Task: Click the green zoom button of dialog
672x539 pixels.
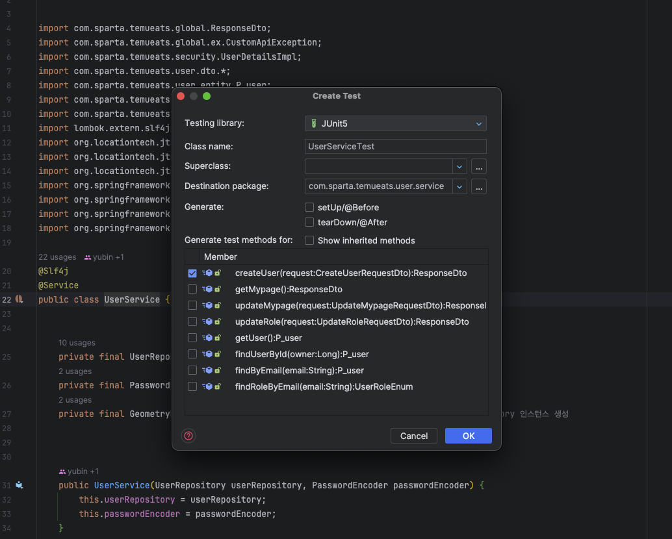Action: [207, 96]
